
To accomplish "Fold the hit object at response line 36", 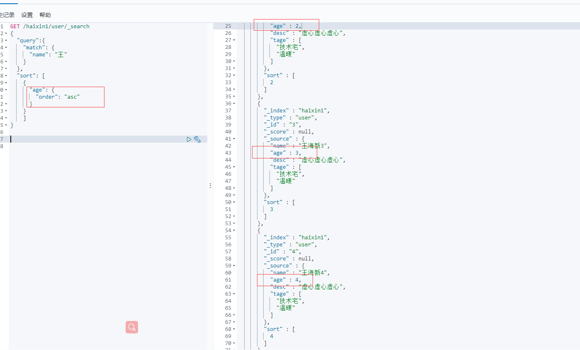I will click(x=234, y=104).
